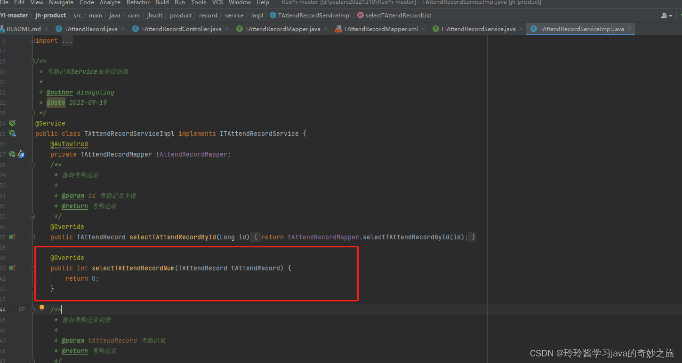Click the 'return 0;' statement

click(82, 278)
